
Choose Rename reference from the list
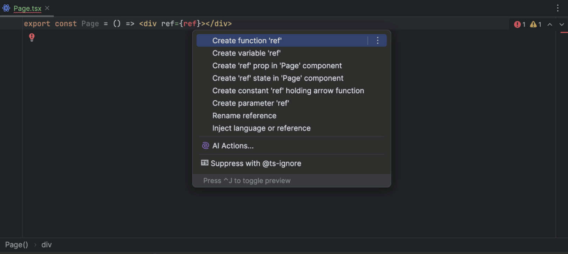click(244, 116)
